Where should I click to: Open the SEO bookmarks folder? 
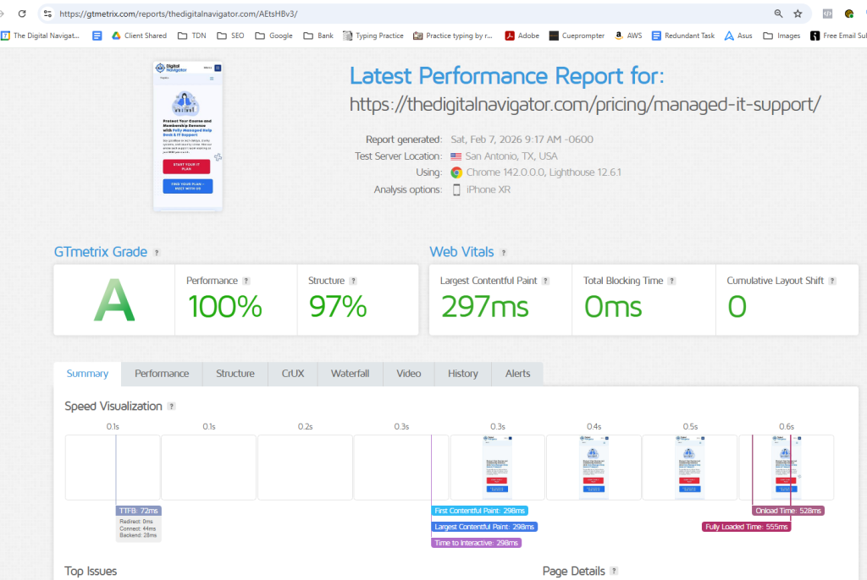(x=230, y=36)
